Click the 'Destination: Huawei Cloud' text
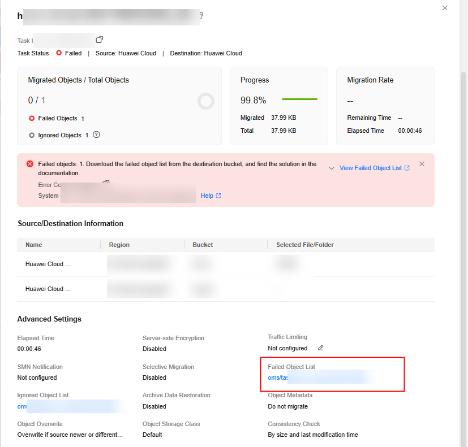468x447 pixels. pos(206,53)
